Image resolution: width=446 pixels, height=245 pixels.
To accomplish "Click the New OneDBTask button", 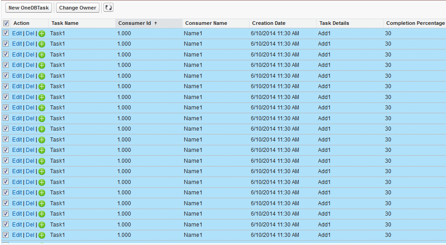I will pos(28,8).
